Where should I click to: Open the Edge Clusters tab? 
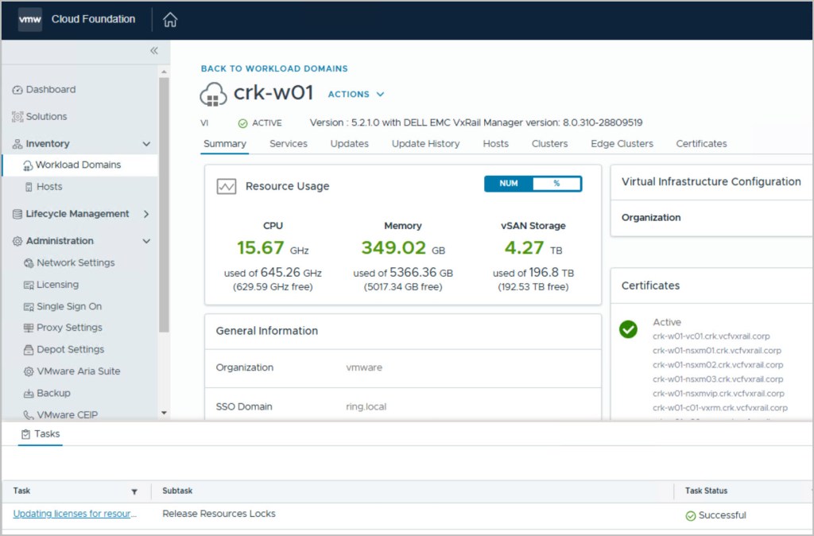(622, 144)
